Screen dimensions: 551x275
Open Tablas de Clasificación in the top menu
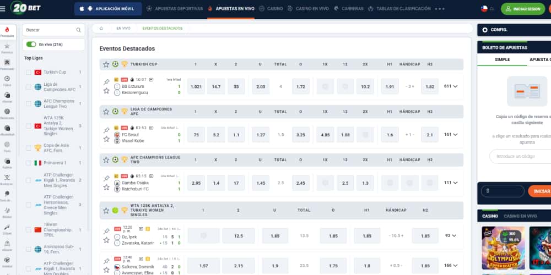[399, 9]
